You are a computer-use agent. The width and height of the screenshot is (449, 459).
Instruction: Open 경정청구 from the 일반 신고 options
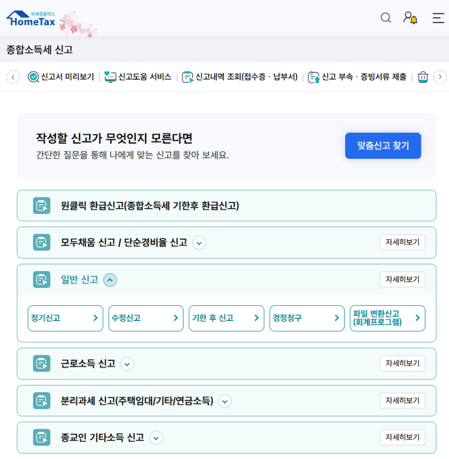[x=307, y=318]
